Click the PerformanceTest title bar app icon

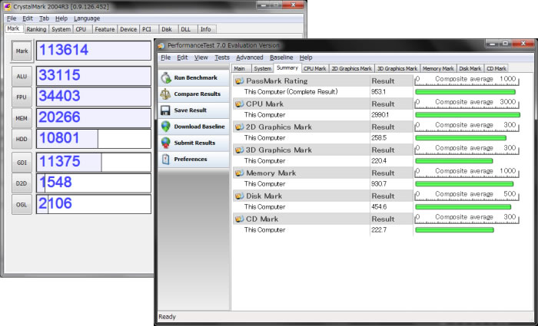[x=161, y=45]
